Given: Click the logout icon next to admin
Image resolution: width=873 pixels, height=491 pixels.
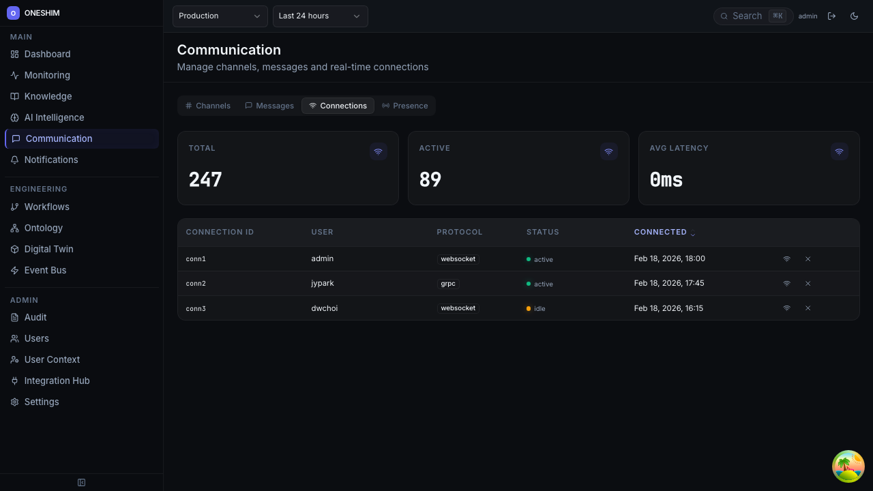Looking at the screenshot, I should tap(831, 16).
